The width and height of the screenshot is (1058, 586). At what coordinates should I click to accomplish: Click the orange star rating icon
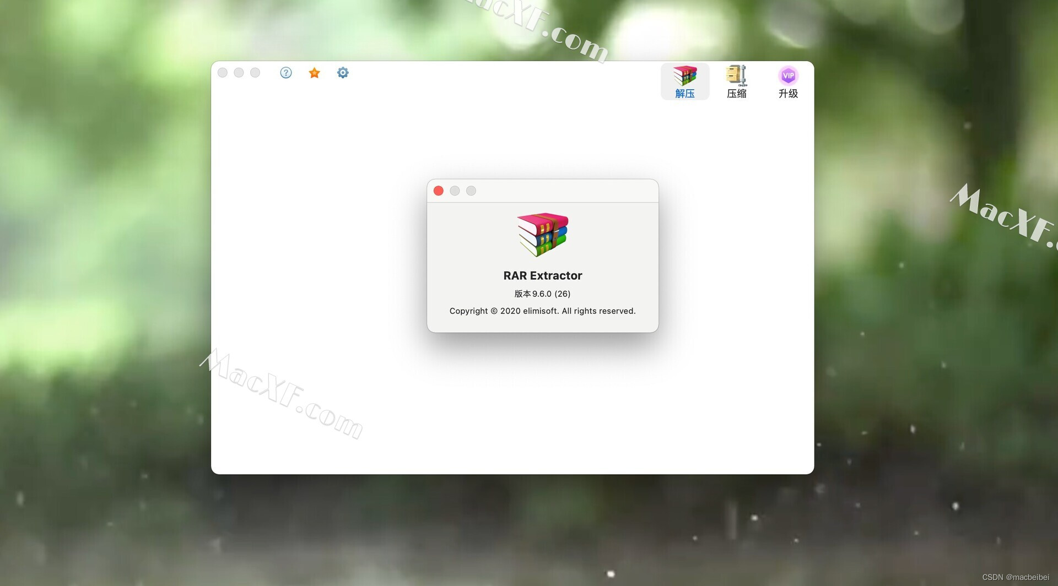coord(314,73)
